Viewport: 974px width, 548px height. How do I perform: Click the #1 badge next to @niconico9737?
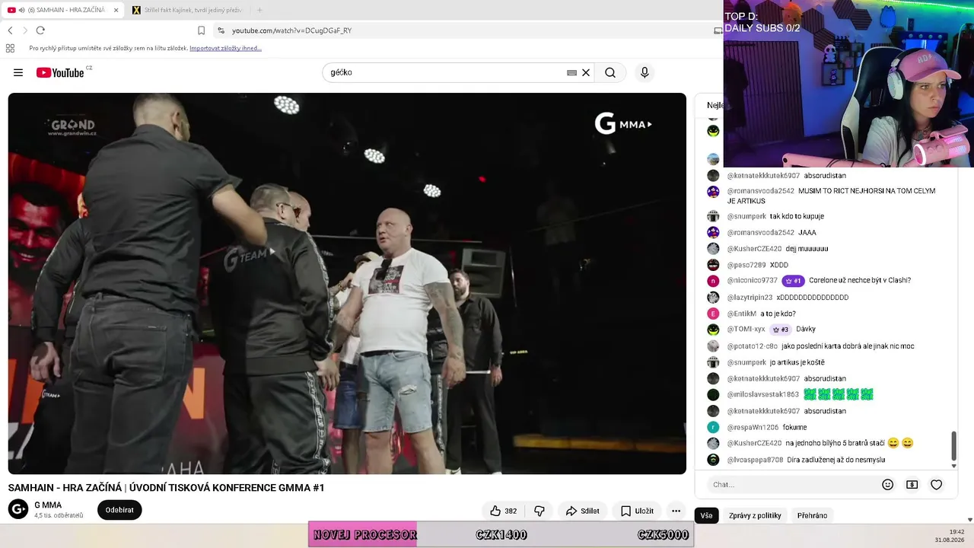coord(793,281)
